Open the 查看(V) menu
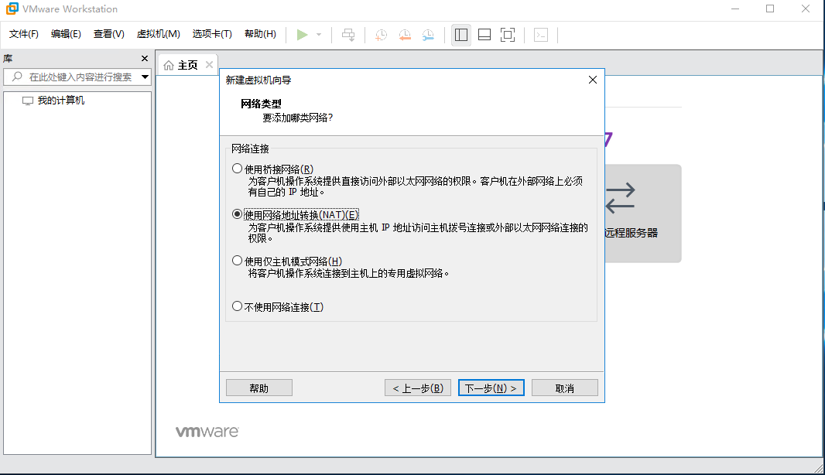825x475 pixels. coord(109,34)
